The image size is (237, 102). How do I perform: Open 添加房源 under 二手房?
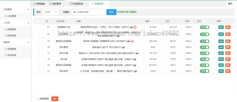11,35
